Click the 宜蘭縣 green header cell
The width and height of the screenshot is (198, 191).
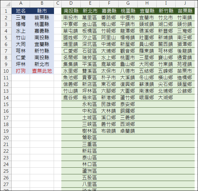pos(147,11)
